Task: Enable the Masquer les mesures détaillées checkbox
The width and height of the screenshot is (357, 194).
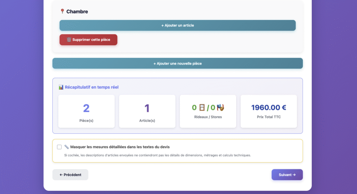Action: (59, 147)
